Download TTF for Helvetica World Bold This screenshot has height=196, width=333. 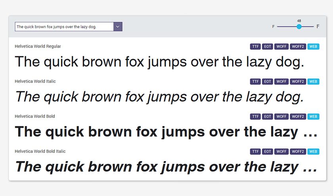click(x=255, y=117)
